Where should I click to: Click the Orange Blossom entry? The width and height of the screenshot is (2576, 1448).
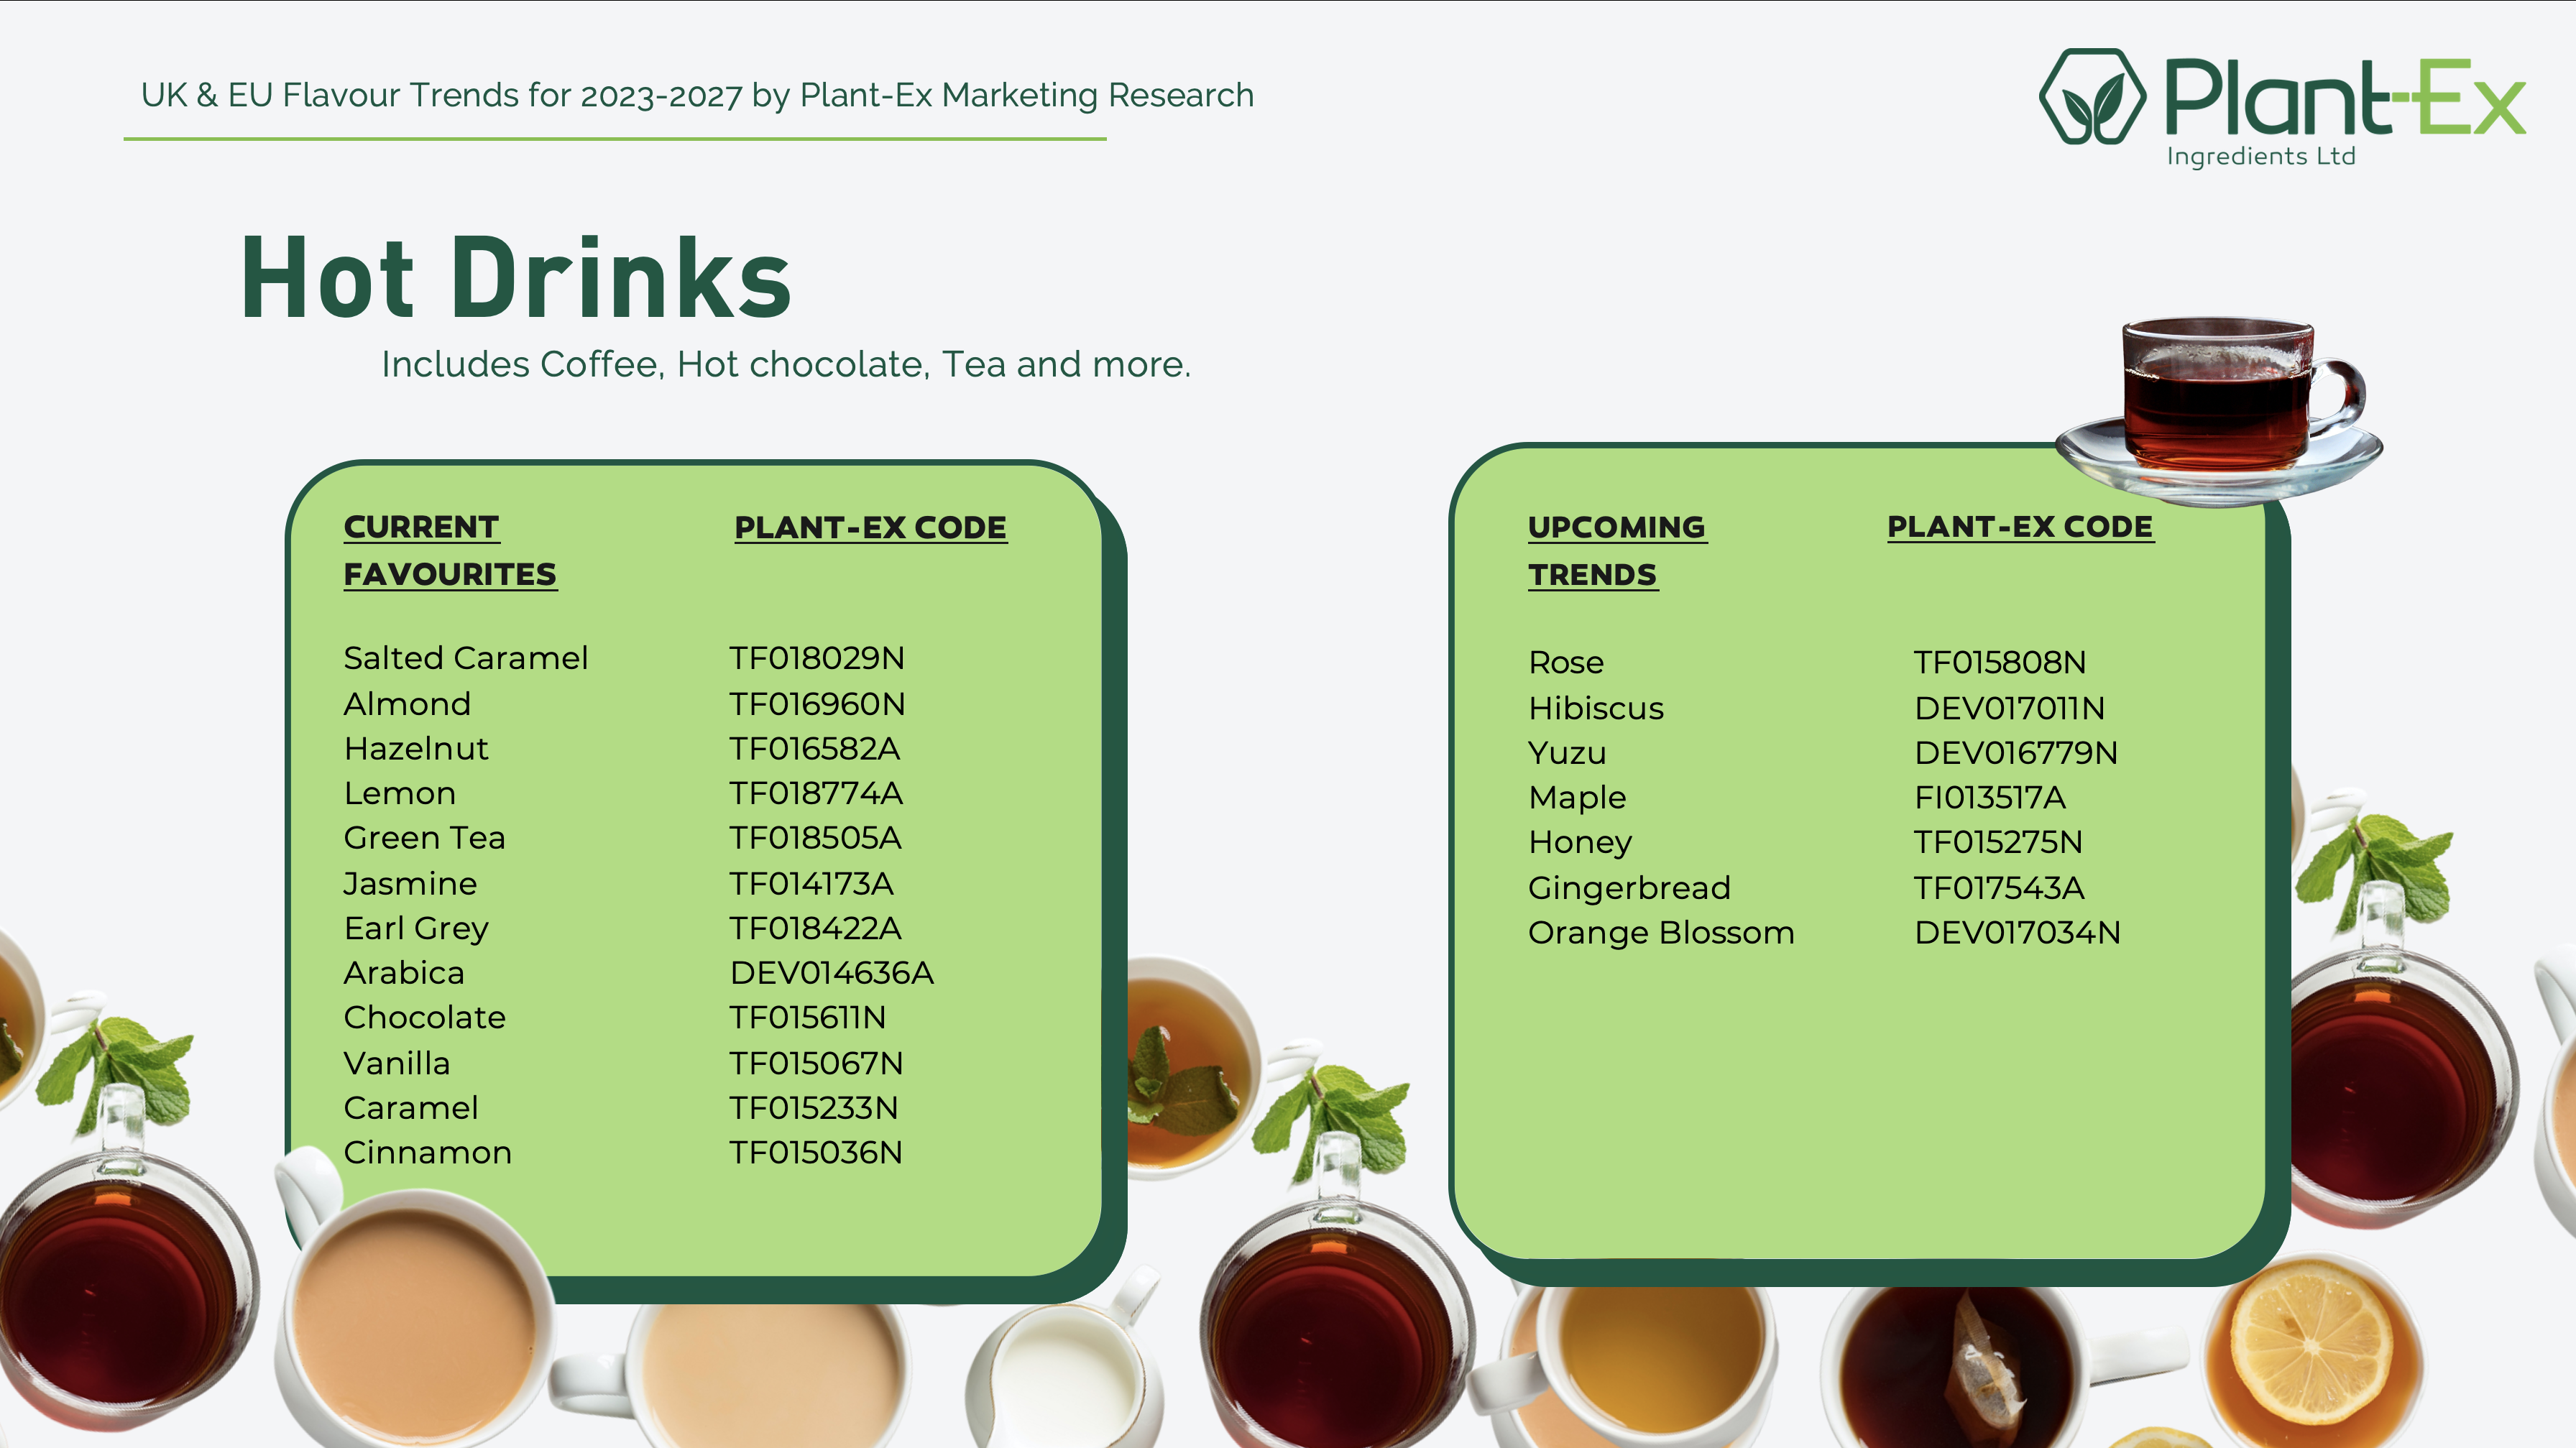click(x=1661, y=932)
